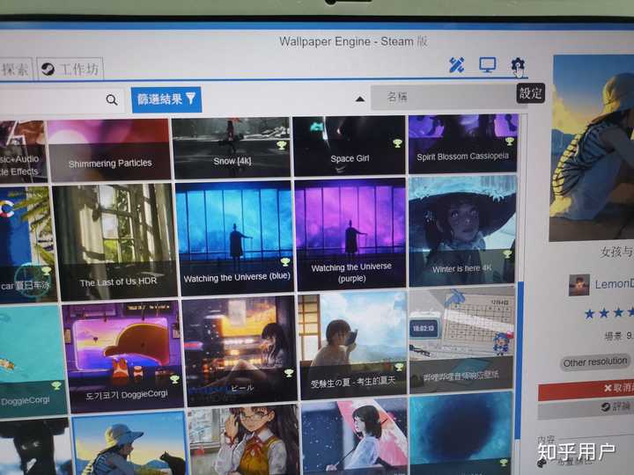
Task: Select the glasses schoolgirl wallpaper
Action: [x=245, y=441]
